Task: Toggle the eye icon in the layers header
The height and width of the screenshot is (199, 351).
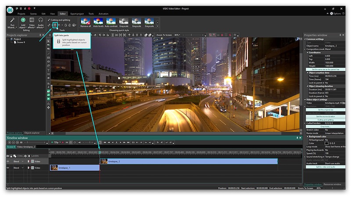Action: (x=8, y=156)
